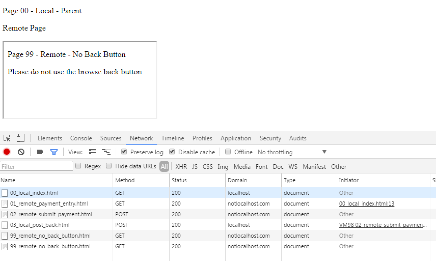Select the 03_local_post_back.html request
Image resolution: width=436 pixels, height=261 pixels.
tap(218, 225)
